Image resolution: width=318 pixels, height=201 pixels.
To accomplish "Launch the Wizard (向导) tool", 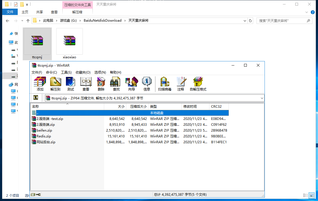I will pyautogui.click(x=131, y=84).
